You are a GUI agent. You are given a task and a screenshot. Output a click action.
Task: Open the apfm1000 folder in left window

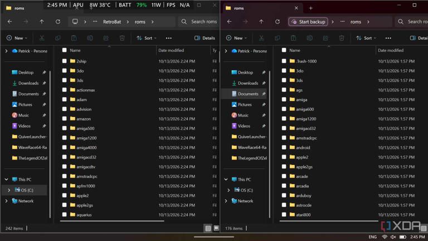pos(86,186)
